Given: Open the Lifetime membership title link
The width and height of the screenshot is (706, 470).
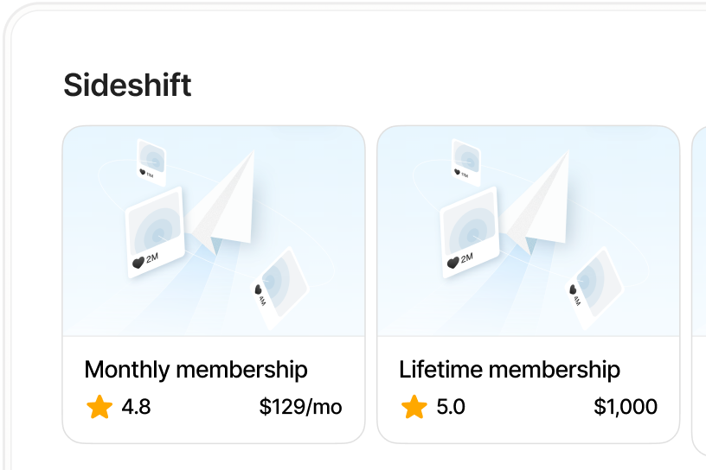Looking at the screenshot, I should click(510, 370).
